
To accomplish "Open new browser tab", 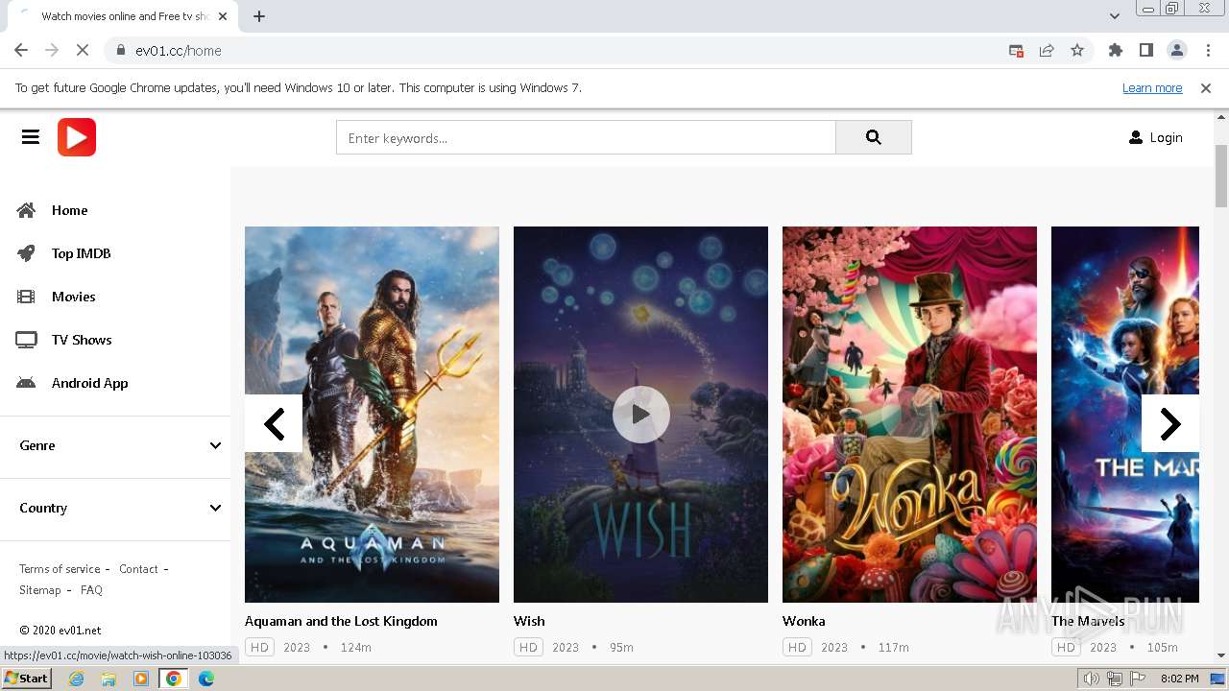I will click(259, 16).
